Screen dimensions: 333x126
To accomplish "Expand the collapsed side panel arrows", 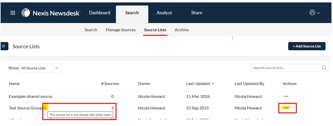I will tap(4, 46).
